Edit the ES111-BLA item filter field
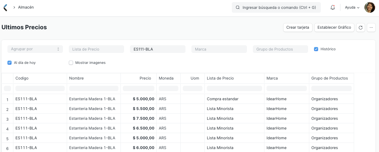Screen dimensions: 379x152 pos(158,49)
